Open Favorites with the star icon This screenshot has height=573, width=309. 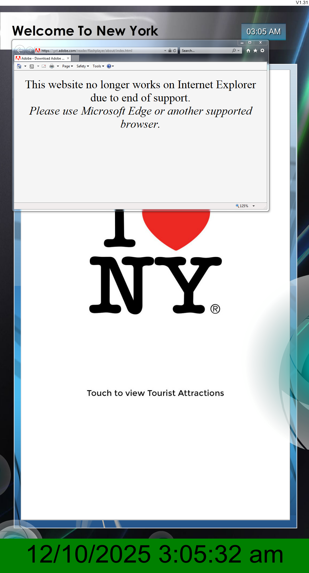point(255,50)
